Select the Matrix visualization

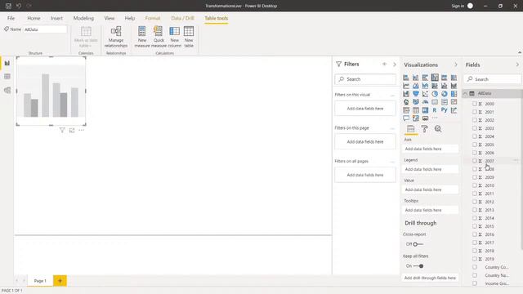[425, 110]
